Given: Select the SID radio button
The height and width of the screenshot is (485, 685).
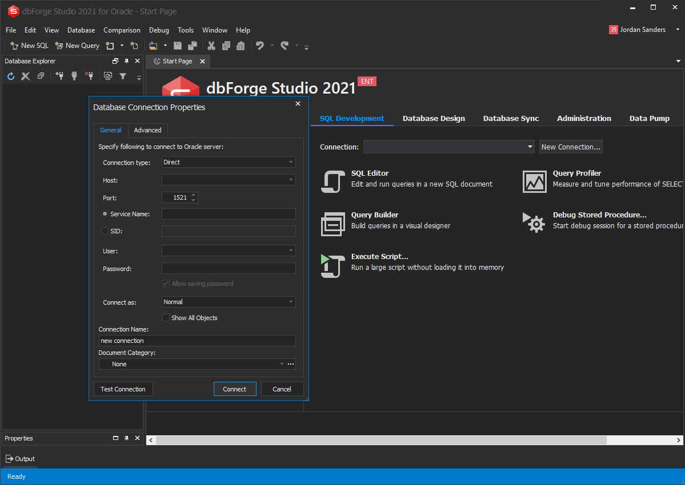Looking at the screenshot, I should 104,231.
